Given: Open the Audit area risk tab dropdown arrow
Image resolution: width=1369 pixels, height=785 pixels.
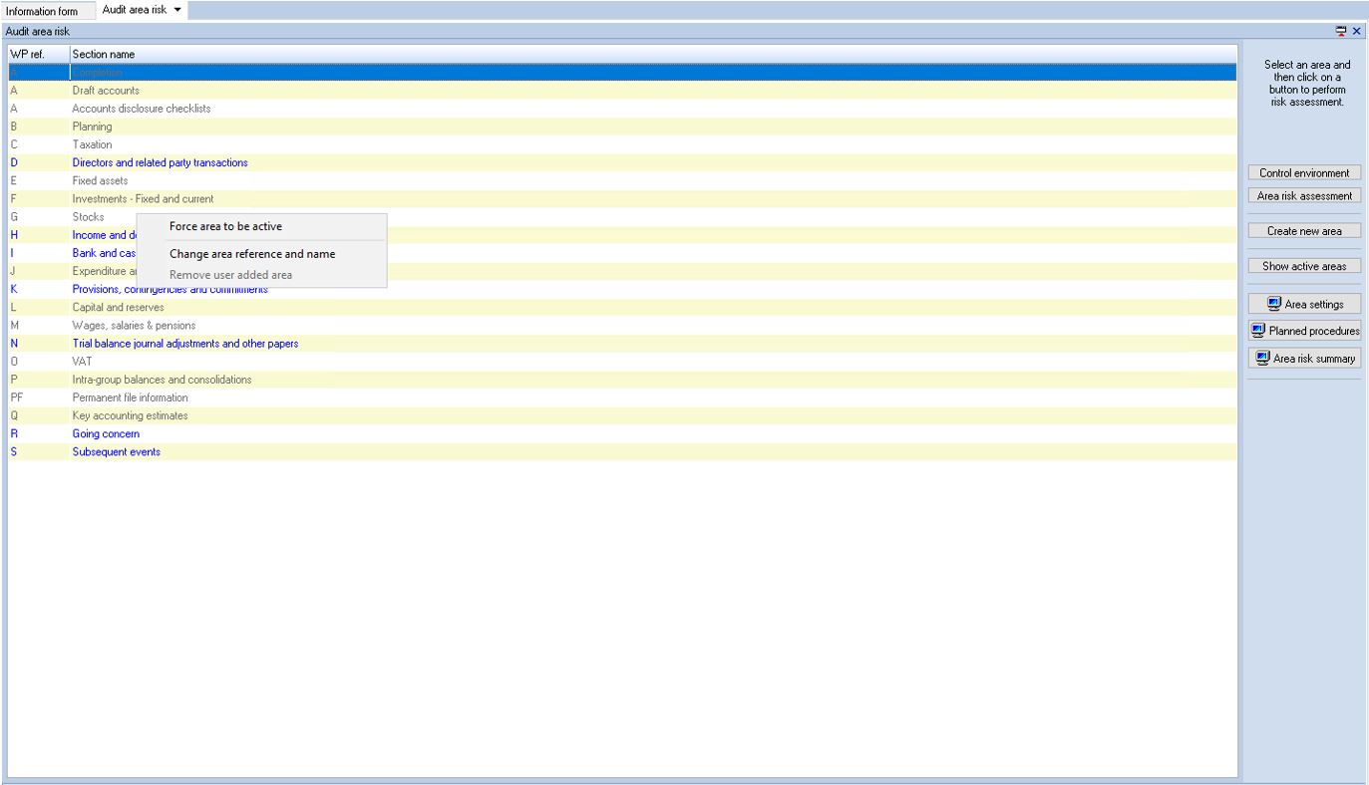Looking at the screenshot, I should [x=177, y=10].
